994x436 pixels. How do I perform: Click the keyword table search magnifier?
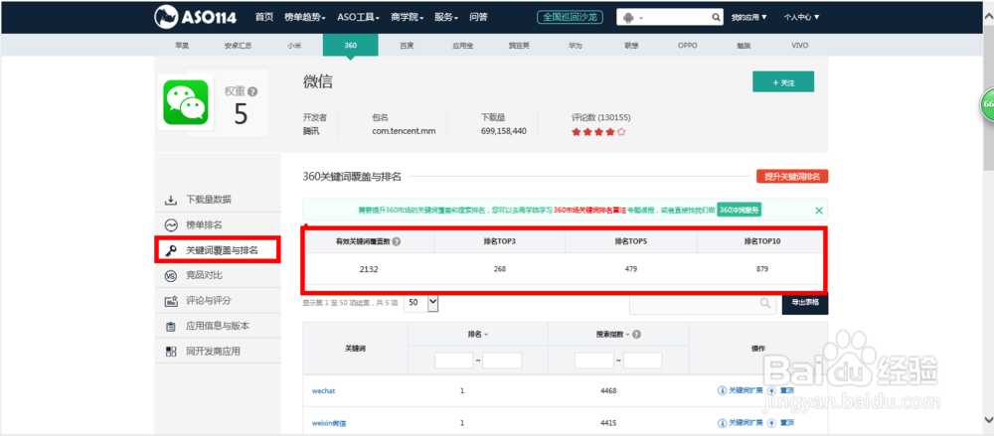[765, 304]
